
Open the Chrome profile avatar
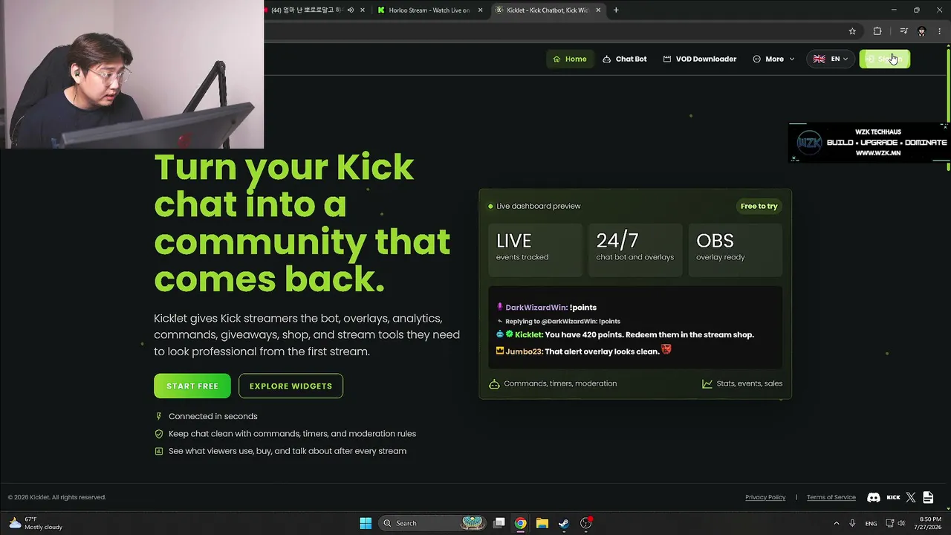(922, 31)
